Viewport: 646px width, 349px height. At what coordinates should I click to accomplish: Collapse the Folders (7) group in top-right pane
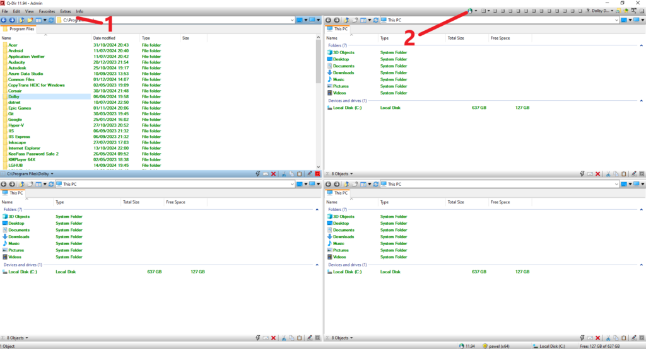(x=642, y=46)
